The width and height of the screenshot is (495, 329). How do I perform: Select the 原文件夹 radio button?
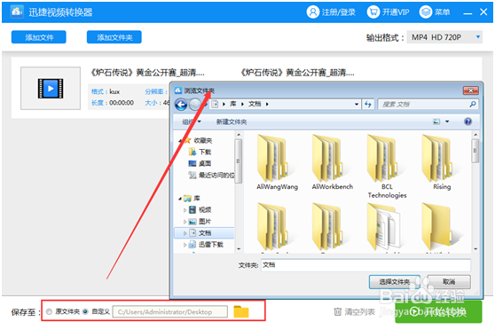(49, 311)
